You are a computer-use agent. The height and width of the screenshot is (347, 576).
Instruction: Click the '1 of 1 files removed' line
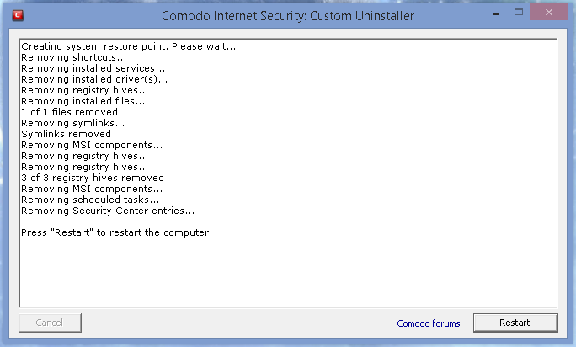(69, 112)
